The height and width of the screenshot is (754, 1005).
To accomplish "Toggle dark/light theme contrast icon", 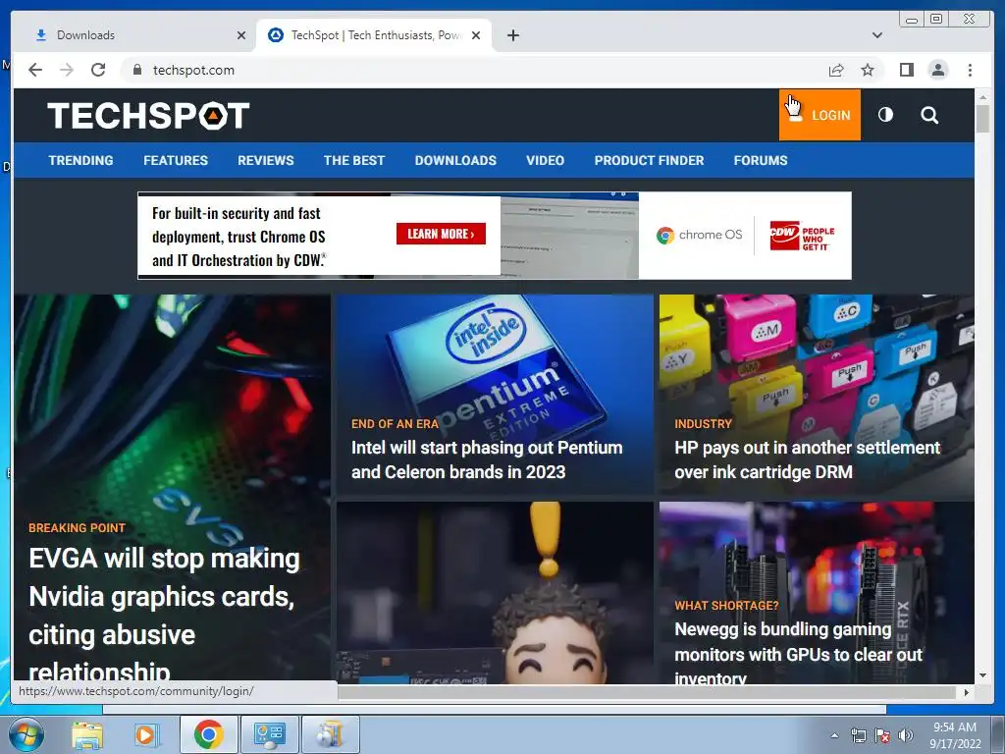I will pos(885,115).
